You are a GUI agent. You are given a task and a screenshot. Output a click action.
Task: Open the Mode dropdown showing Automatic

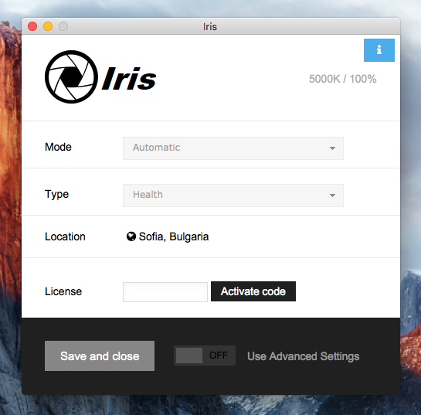(x=233, y=148)
